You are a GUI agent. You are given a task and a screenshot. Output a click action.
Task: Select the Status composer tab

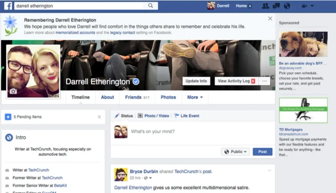[123, 116]
